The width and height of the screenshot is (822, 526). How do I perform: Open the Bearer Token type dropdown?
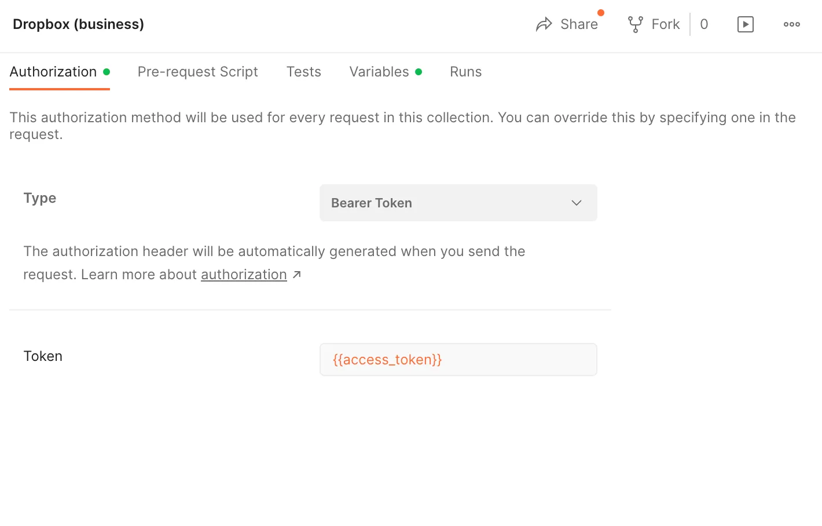click(x=458, y=203)
